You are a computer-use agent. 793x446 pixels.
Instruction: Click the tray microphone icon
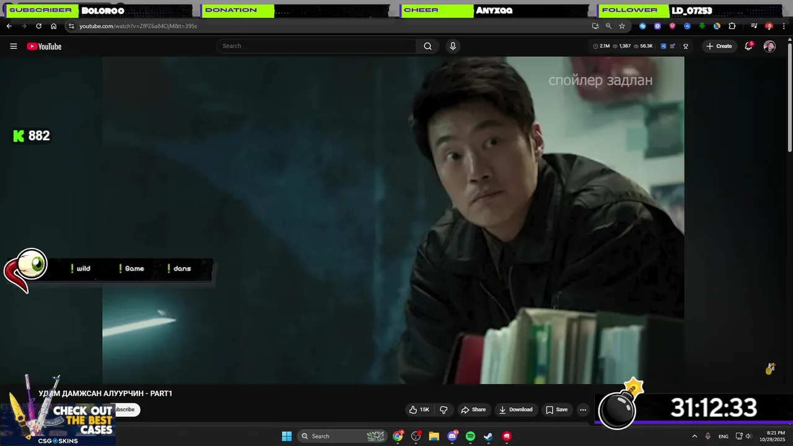click(x=708, y=436)
